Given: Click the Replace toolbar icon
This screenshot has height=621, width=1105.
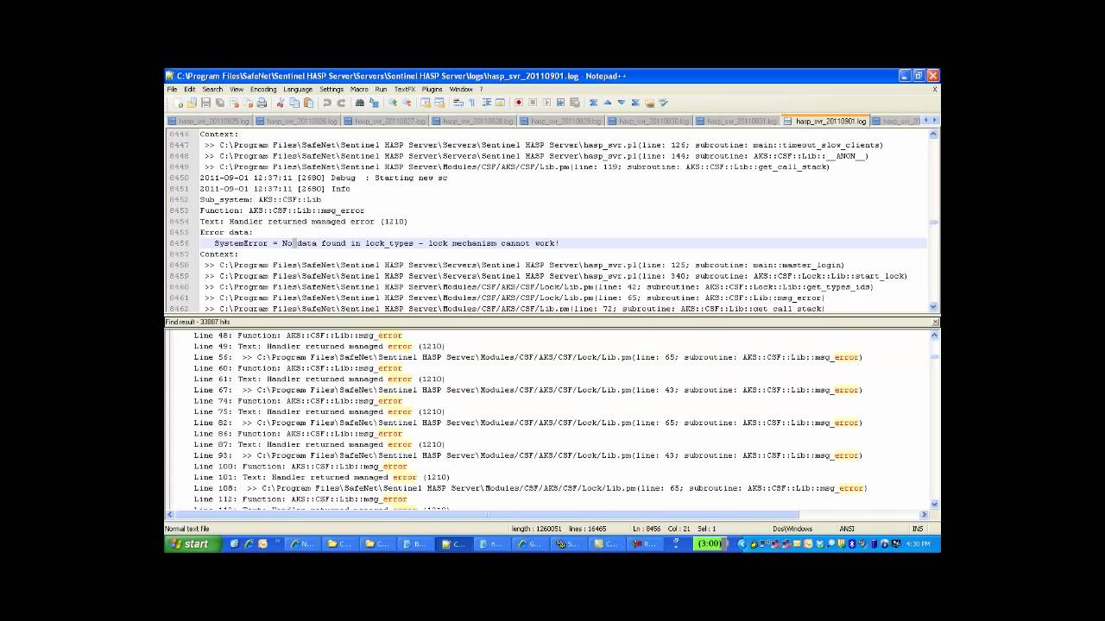Looking at the screenshot, I should click(x=374, y=103).
